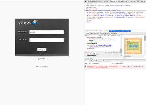146x105 pixels.
Task: Click the Find in Styles field
Action: pos(103,58)
